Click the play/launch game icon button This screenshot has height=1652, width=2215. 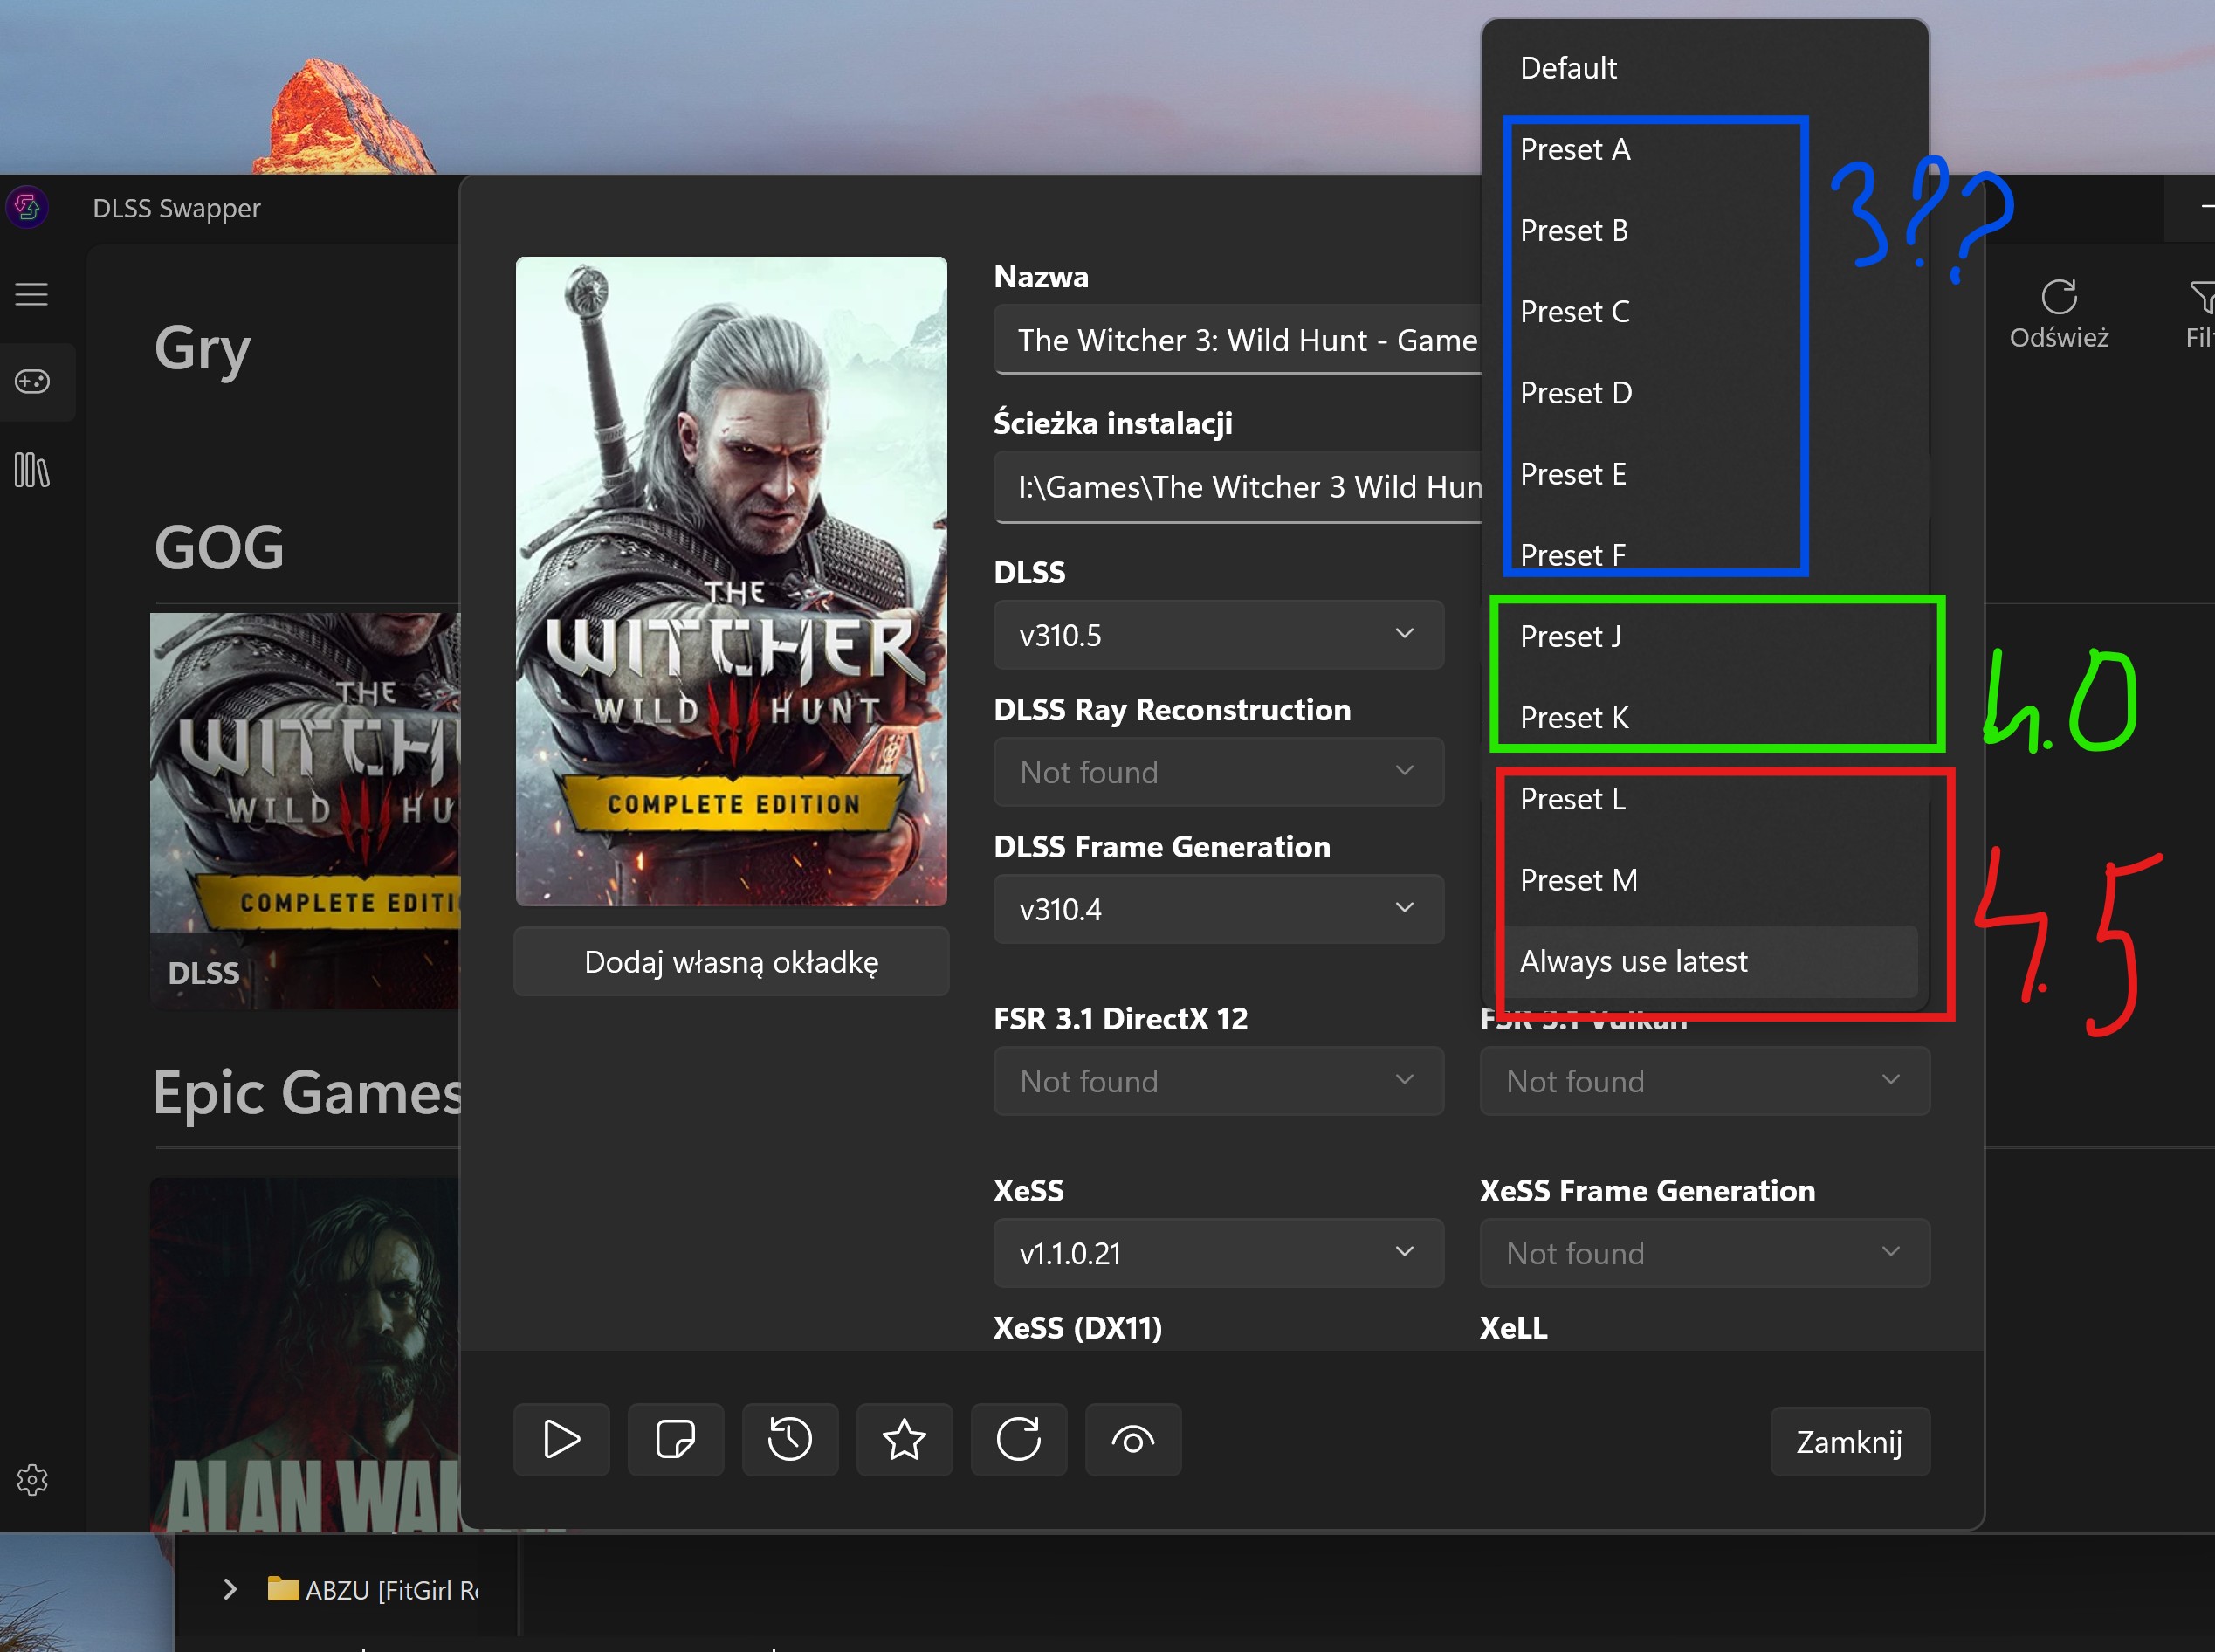pyautogui.click(x=561, y=1440)
